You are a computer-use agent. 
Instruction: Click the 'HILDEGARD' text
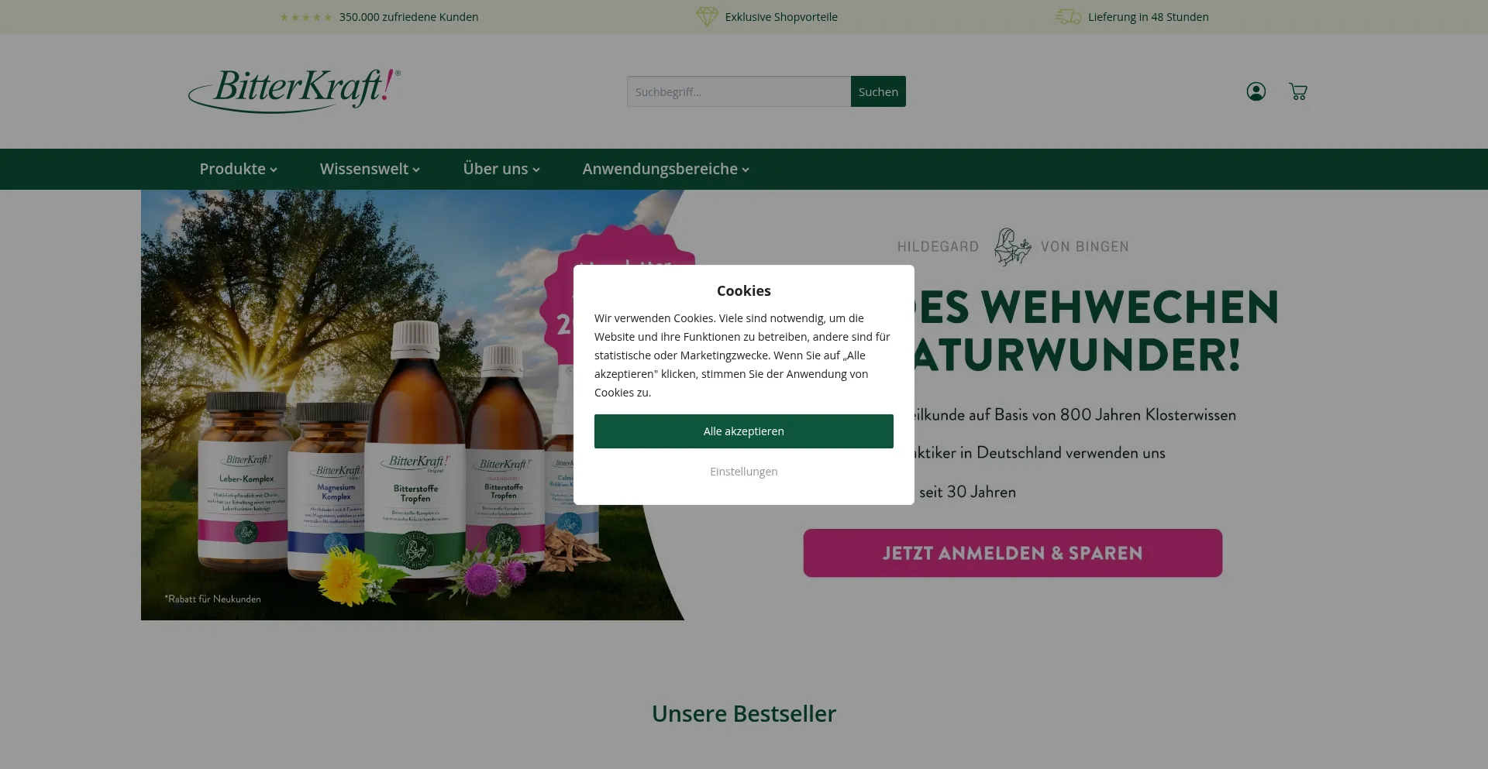pyautogui.click(x=938, y=246)
